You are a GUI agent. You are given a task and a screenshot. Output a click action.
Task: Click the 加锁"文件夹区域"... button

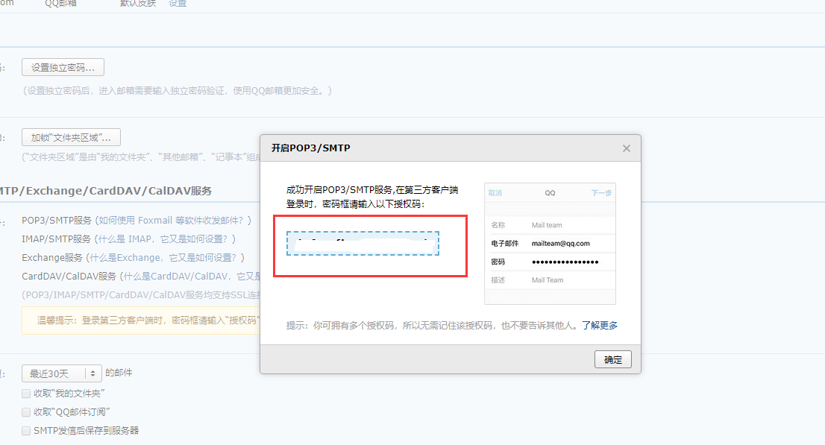point(71,138)
